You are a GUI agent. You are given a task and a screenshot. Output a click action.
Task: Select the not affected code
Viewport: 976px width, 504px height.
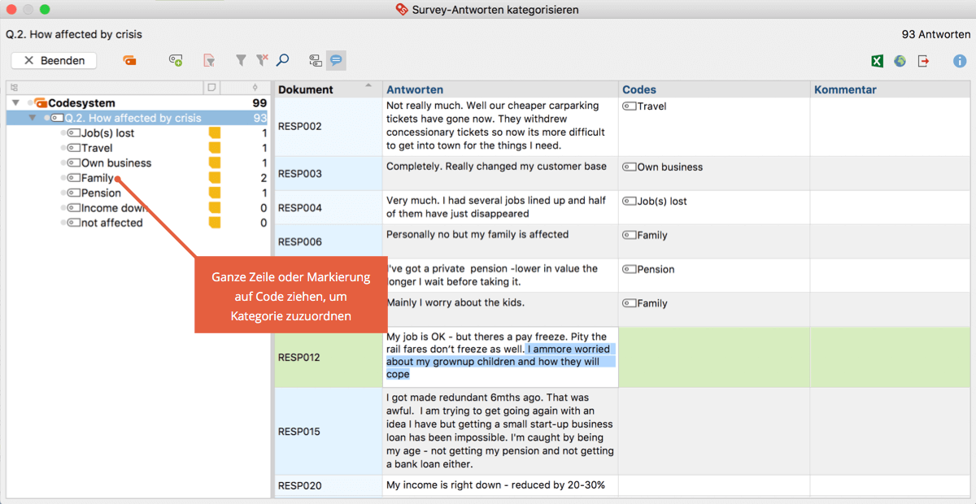pyautogui.click(x=111, y=223)
